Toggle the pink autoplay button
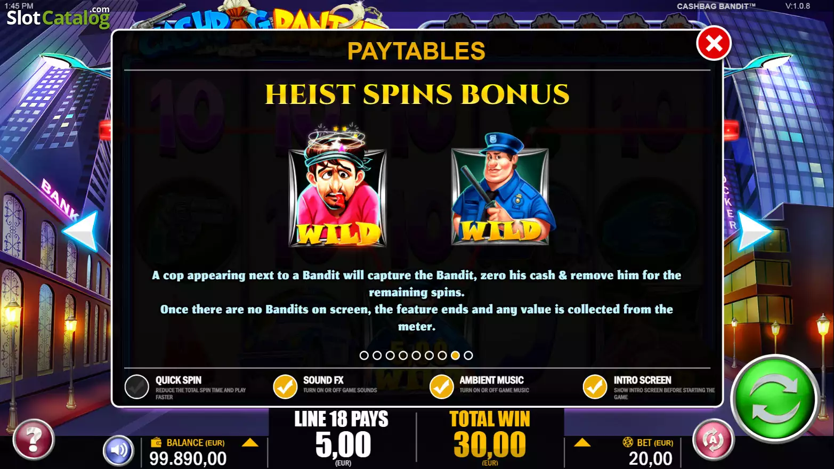The image size is (834, 469). [713, 440]
